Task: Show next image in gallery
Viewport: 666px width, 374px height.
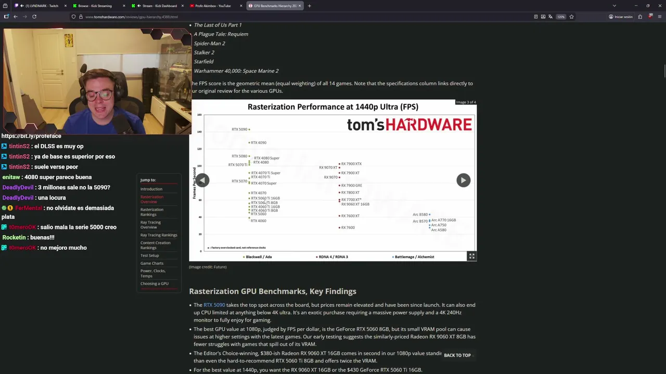Action: tap(463, 180)
